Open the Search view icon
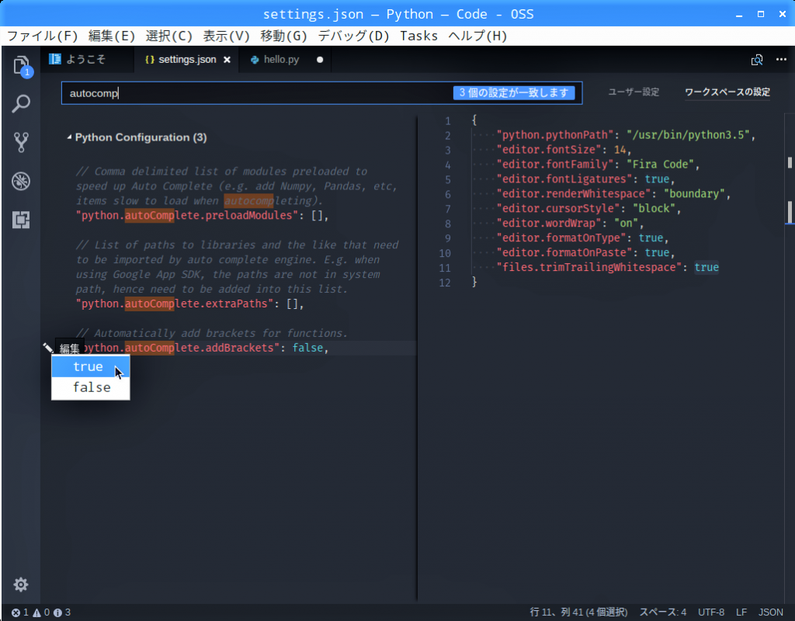This screenshot has width=795, height=621. point(21,103)
